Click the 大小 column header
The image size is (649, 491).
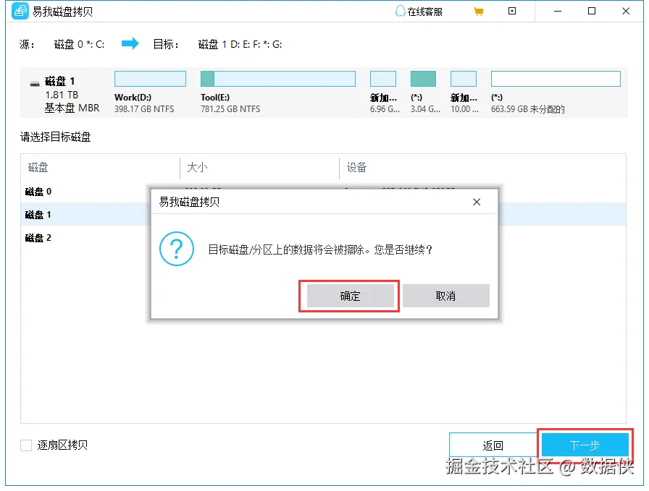coord(198,167)
